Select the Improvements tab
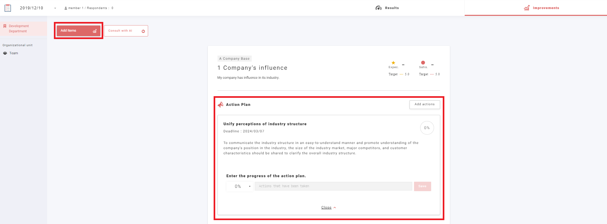Screen dimensions: 607x224 tap(541, 8)
